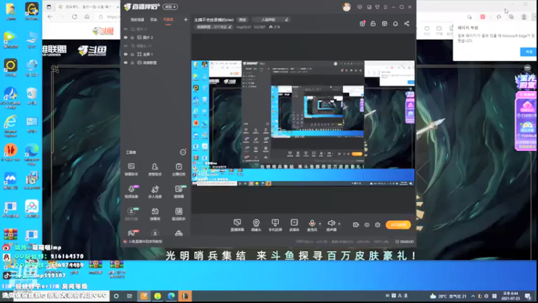The width and height of the screenshot is (538, 303).
Task: Open the taskbar search circle
Action: coord(116,296)
